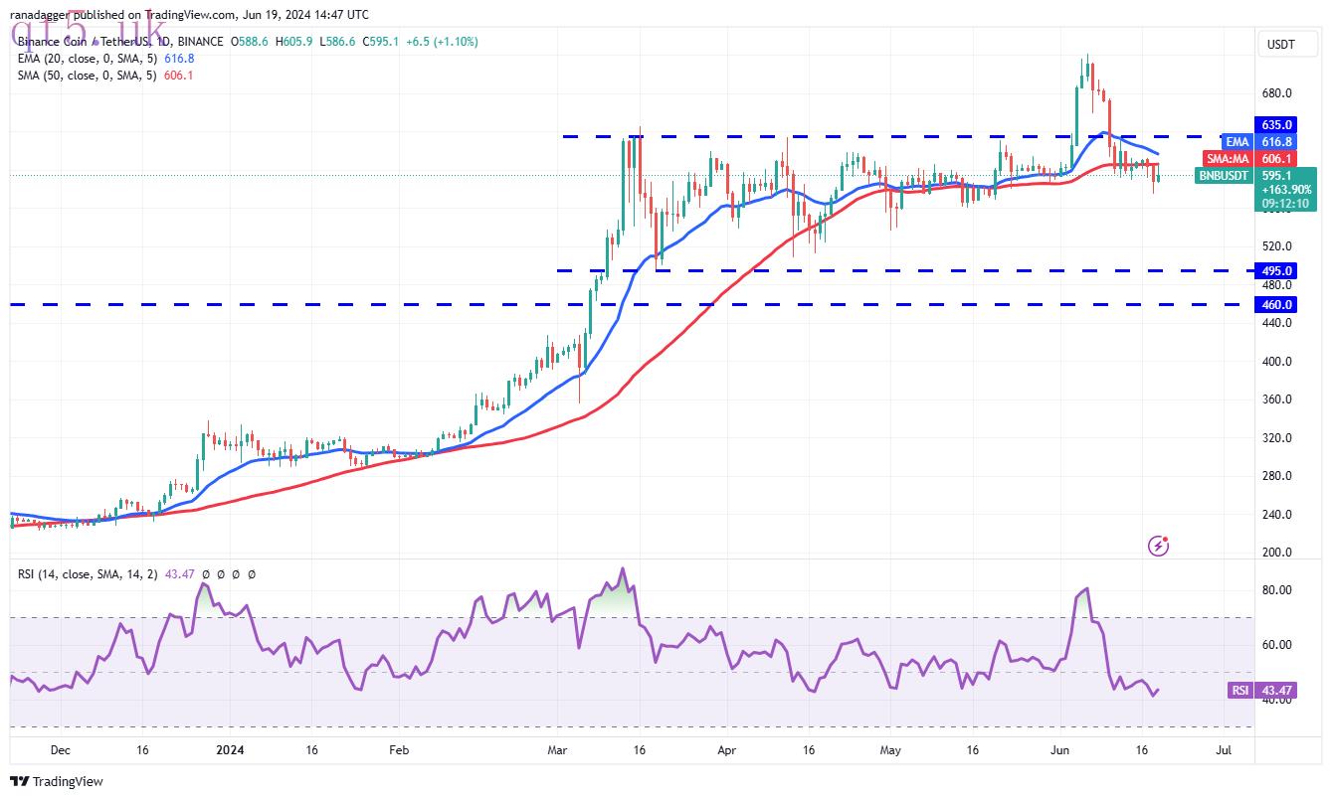Click the 200.0 price axis label
The height and width of the screenshot is (799, 1332).
tap(1277, 553)
